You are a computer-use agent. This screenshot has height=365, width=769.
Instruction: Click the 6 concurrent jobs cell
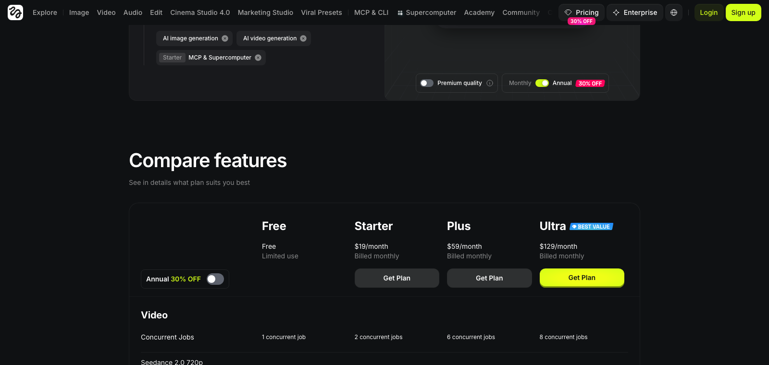(x=471, y=337)
